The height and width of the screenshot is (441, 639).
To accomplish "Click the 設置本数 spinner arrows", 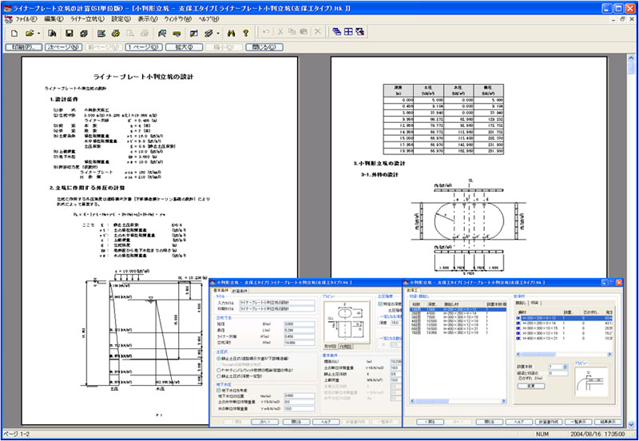I will (x=566, y=367).
